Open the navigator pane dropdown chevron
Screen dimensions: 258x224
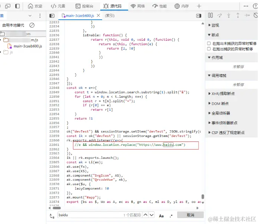pyautogui.click(x=30, y=16)
